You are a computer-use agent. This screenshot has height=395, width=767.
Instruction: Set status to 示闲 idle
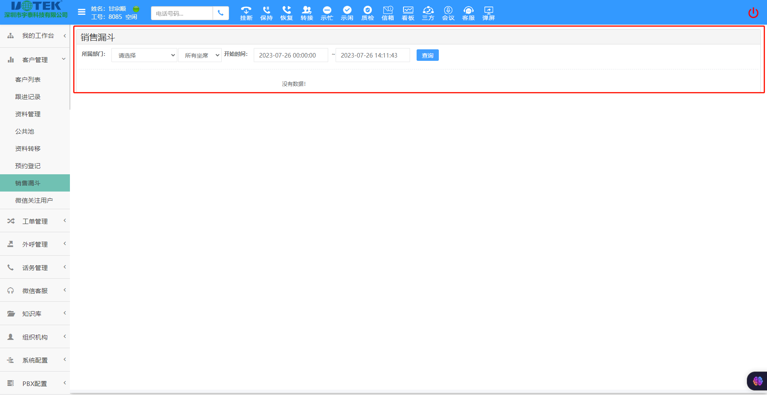point(347,13)
